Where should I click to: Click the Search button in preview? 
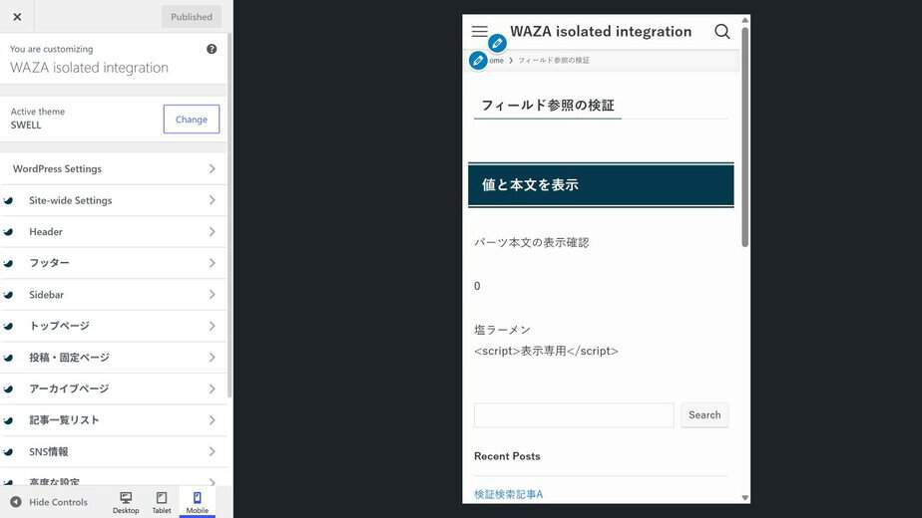(x=704, y=415)
